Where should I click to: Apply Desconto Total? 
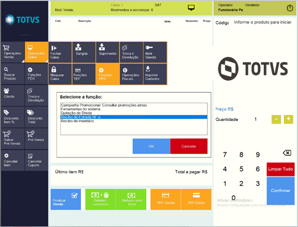pyautogui.click(x=36, y=117)
